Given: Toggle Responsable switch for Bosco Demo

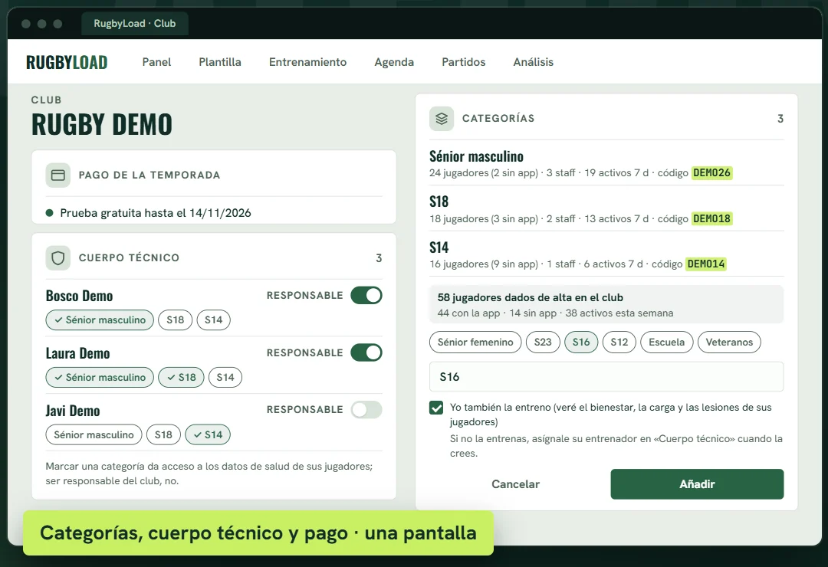Looking at the screenshot, I should [366, 296].
